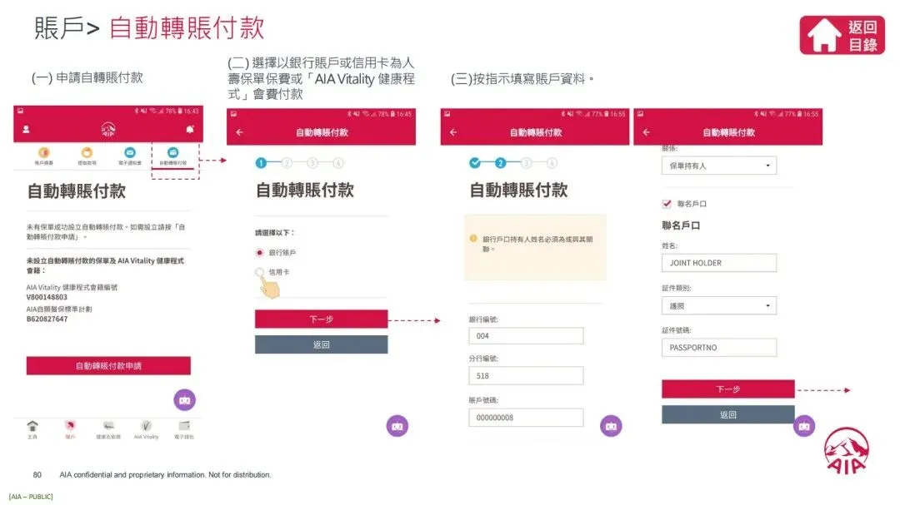The width and height of the screenshot is (900, 505).
Task: Click the bank account holder name notice text
Action: tap(537, 244)
